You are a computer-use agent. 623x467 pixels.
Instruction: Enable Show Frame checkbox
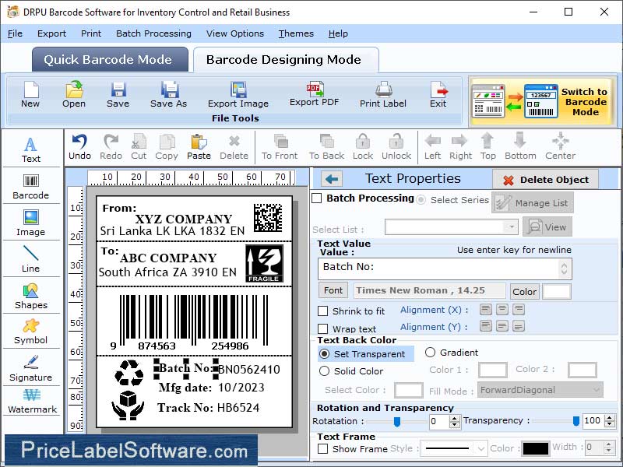coord(323,449)
